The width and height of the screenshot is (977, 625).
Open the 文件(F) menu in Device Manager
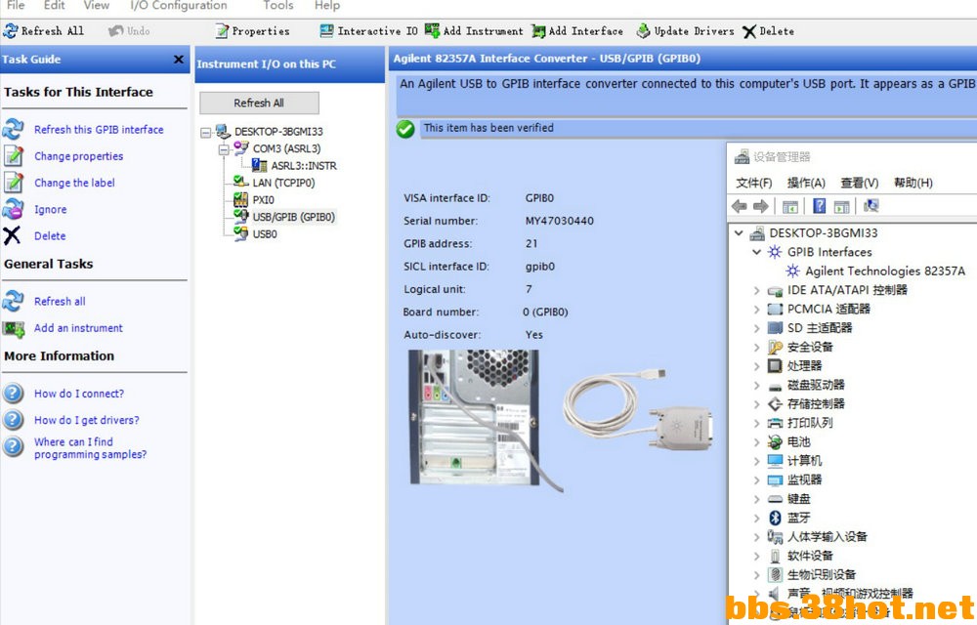[754, 183]
